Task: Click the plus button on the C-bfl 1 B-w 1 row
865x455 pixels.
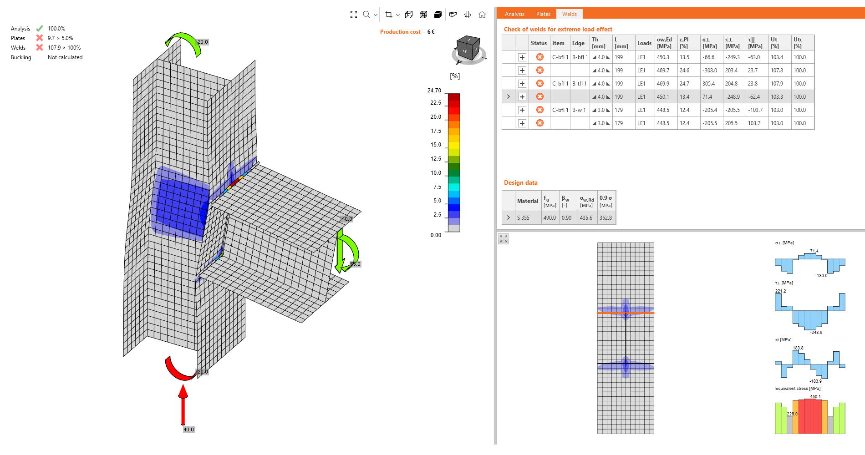Action: 522,110
